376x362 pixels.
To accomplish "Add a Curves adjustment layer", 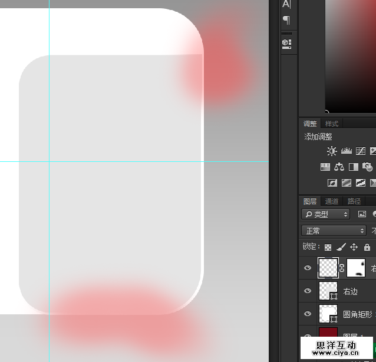I will click(x=361, y=151).
